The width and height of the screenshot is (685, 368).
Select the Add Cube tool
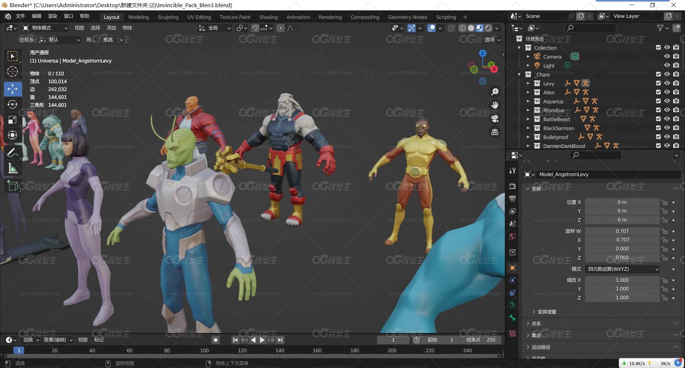[x=12, y=185]
